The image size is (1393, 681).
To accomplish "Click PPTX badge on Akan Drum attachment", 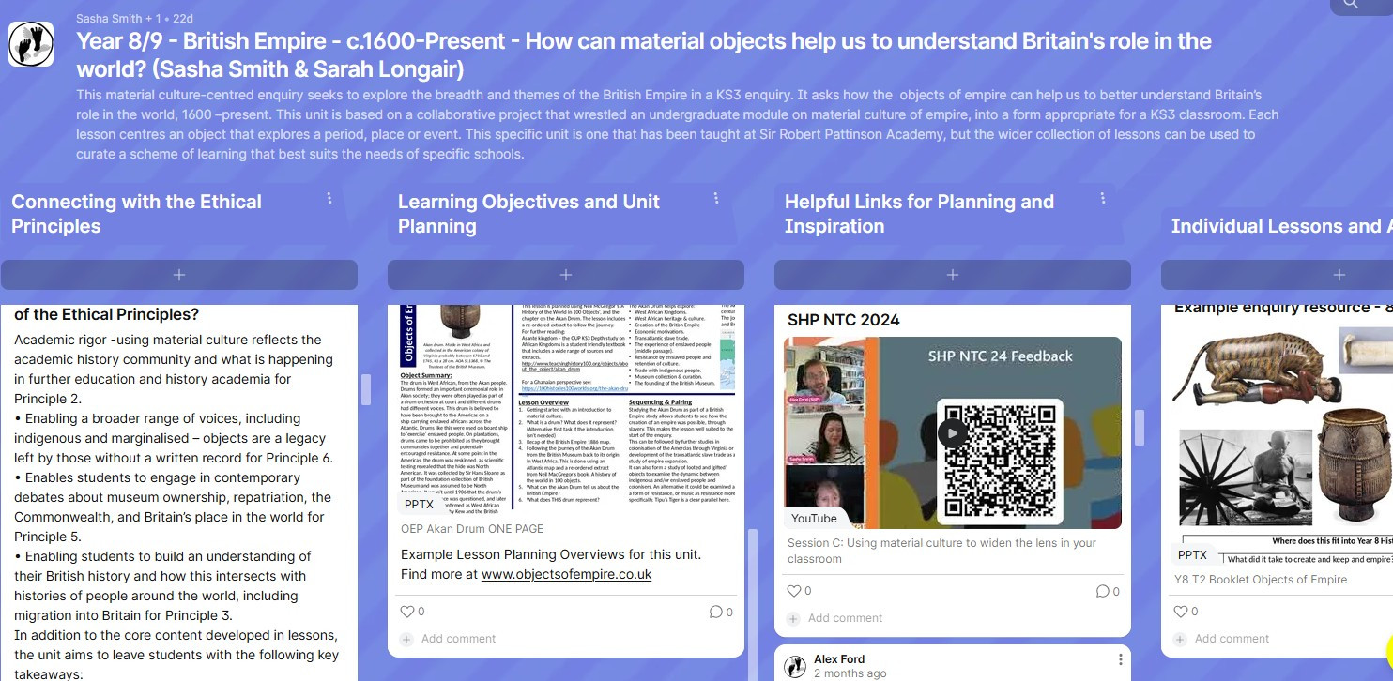I will (419, 505).
